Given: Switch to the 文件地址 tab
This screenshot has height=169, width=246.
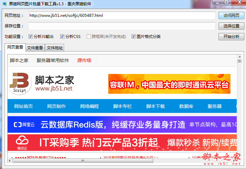Looking at the screenshot, I should (54, 48).
